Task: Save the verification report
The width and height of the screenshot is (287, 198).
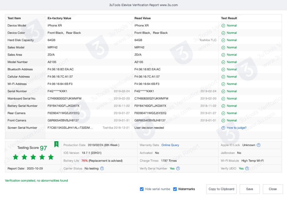Action: pyautogui.click(x=249, y=189)
